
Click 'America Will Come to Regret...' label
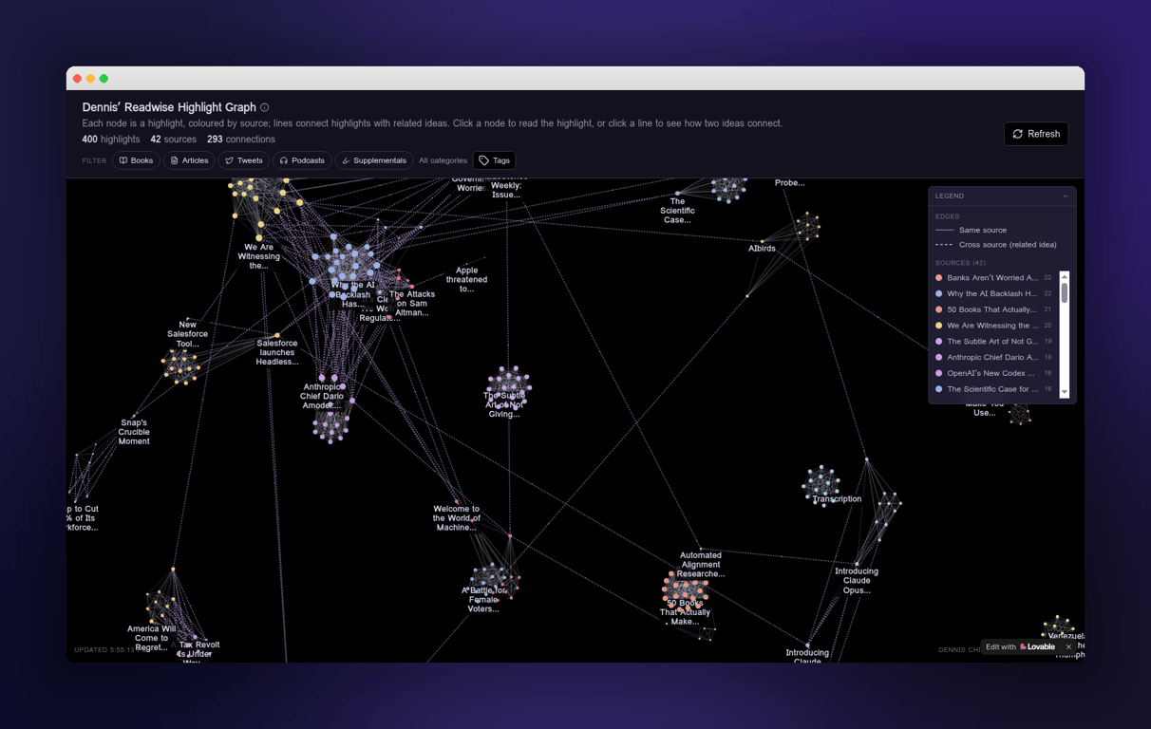point(151,638)
